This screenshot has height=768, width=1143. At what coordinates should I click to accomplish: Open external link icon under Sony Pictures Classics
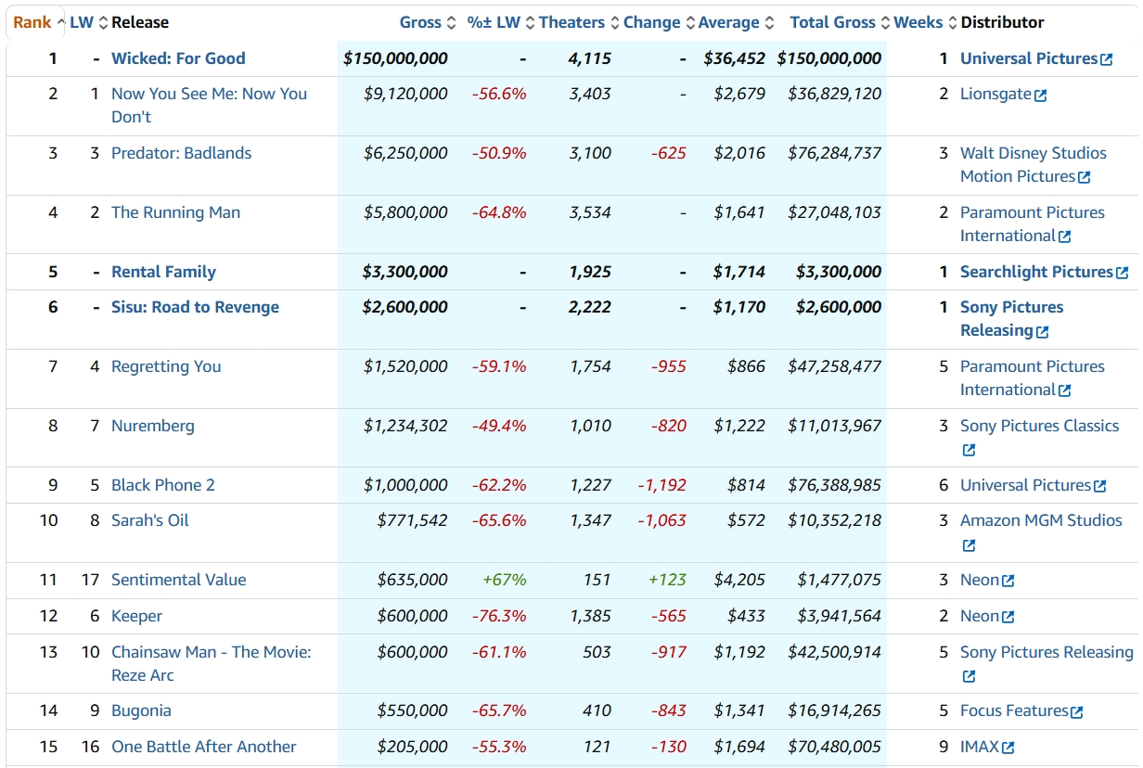pyautogui.click(x=969, y=450)
